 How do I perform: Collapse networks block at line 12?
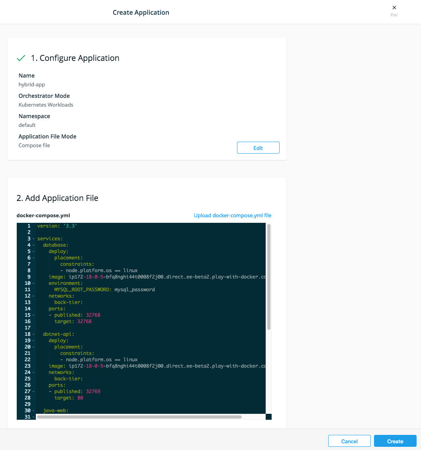(33, 296)
